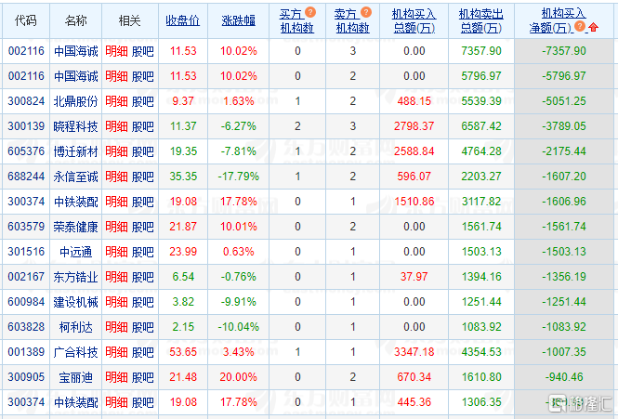618x419 pixels.
Task: Click stock code 600984
Action: click(x=26, y=302)
